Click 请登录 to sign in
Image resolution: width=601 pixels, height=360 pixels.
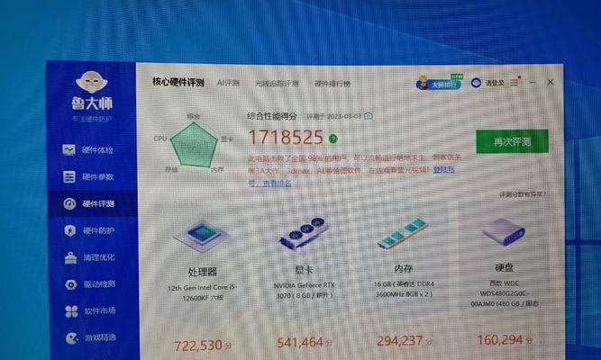(495, 83)
